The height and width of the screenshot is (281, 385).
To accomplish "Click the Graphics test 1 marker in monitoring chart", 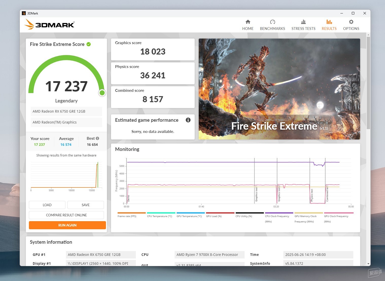I will tap(256, 194).
